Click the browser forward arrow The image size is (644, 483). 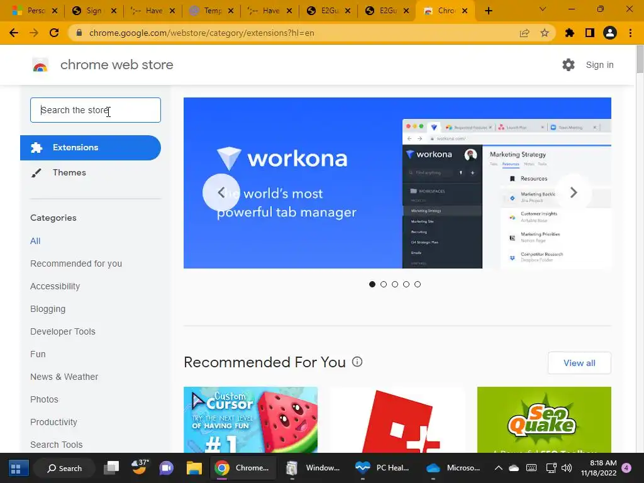(x=34, y=33)
